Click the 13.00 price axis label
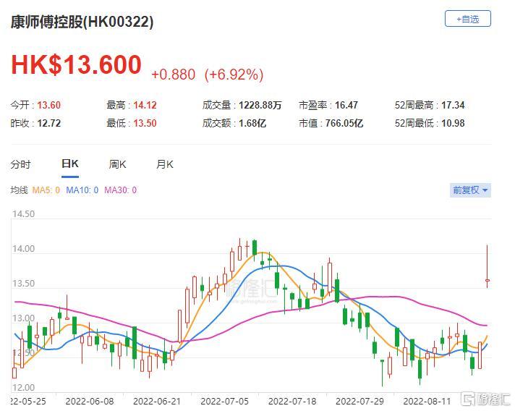 pyautogui.click(x=23, y=318)
